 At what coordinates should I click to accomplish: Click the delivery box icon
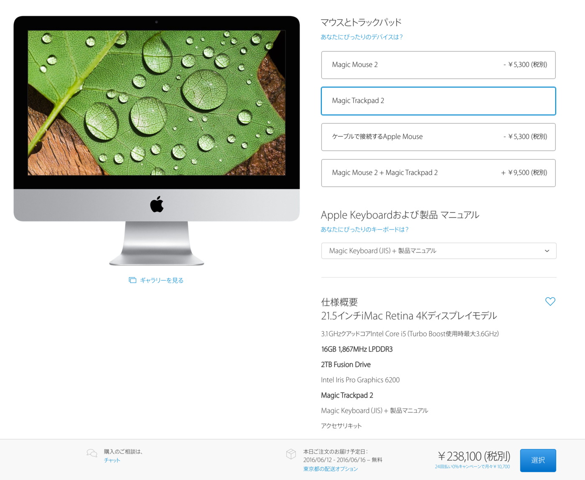click(291, 454)
